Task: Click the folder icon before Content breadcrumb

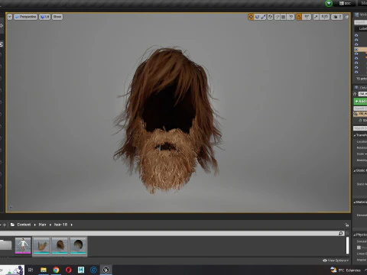Action: pos(12,225)
